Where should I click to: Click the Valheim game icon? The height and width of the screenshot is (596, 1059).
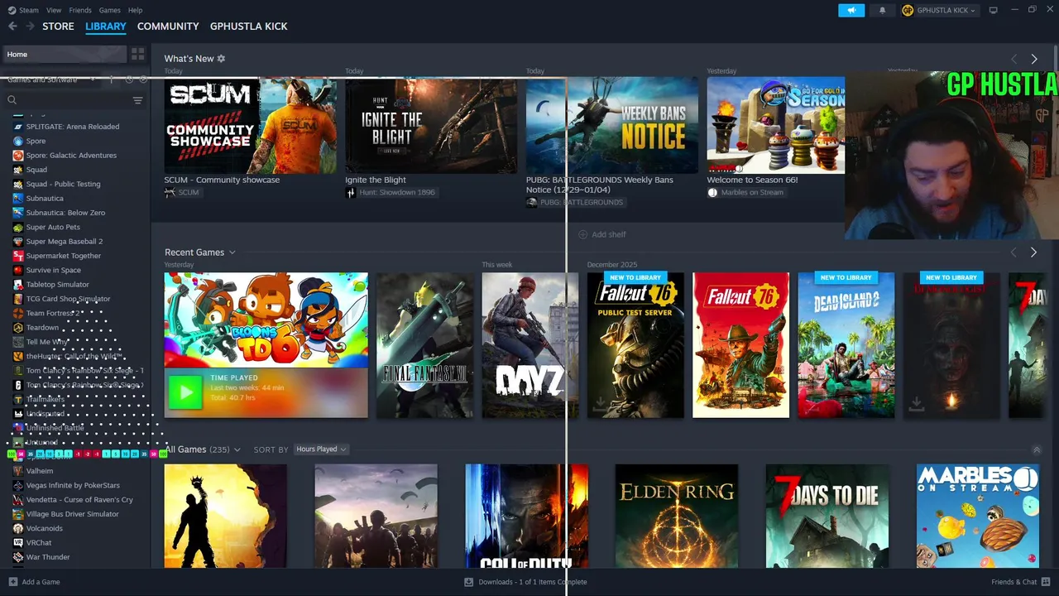click(x=18, y=471)
